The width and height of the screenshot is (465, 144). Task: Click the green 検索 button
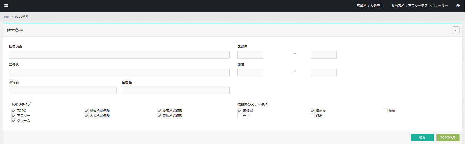click(422, 137)
